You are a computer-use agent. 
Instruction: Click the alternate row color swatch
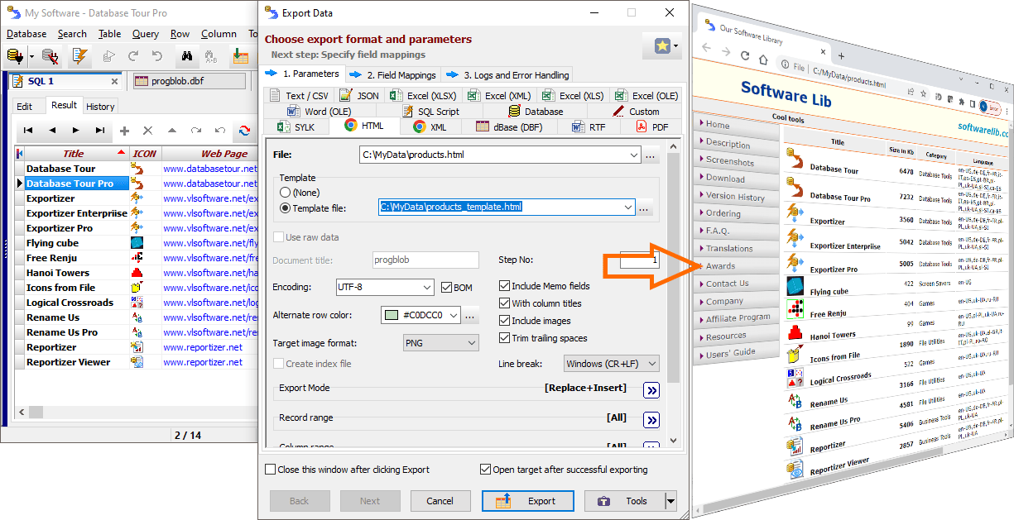pyautogui.click(x=391, y=316)
